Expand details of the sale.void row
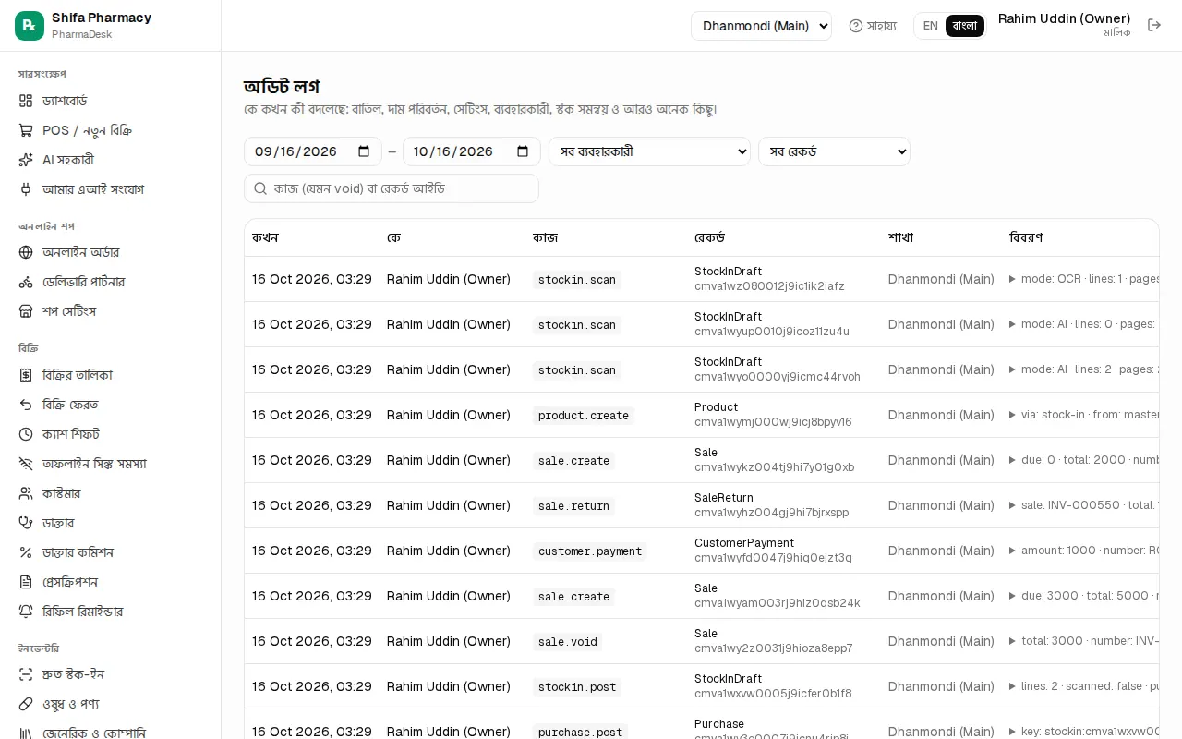 1012,641
